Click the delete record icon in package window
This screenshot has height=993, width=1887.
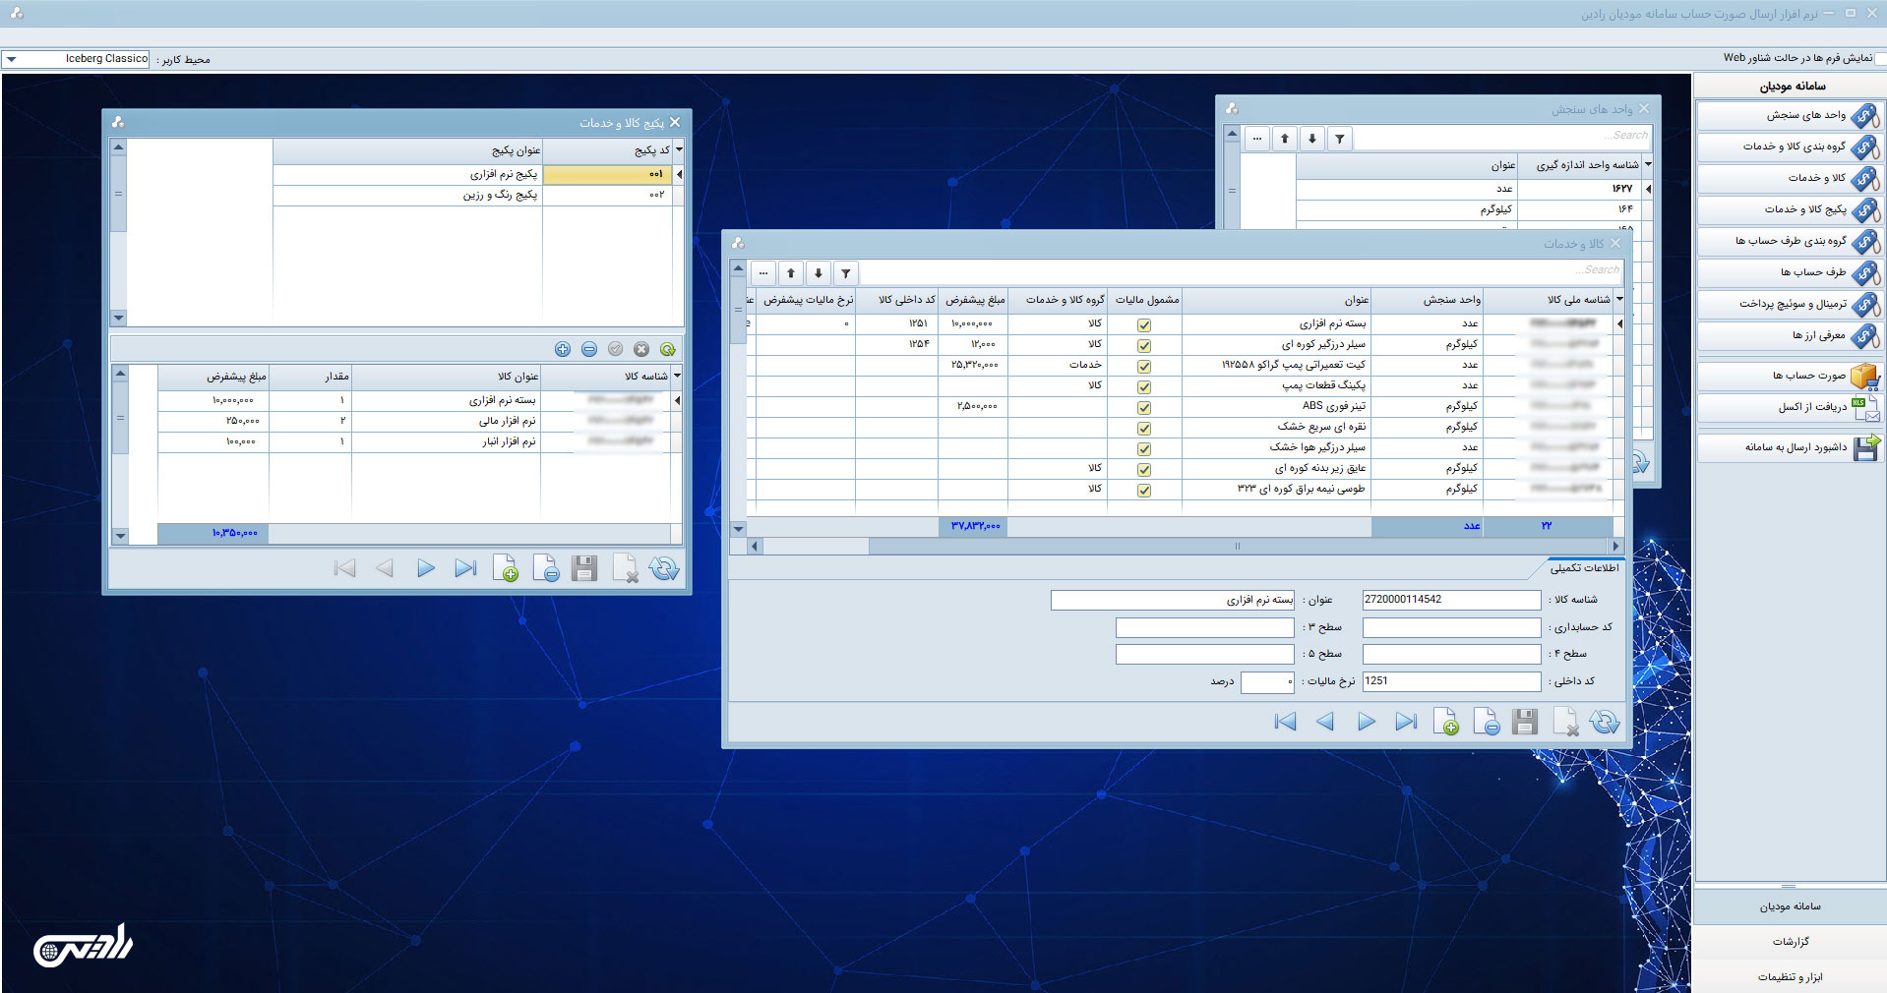(x=546, y=569)
